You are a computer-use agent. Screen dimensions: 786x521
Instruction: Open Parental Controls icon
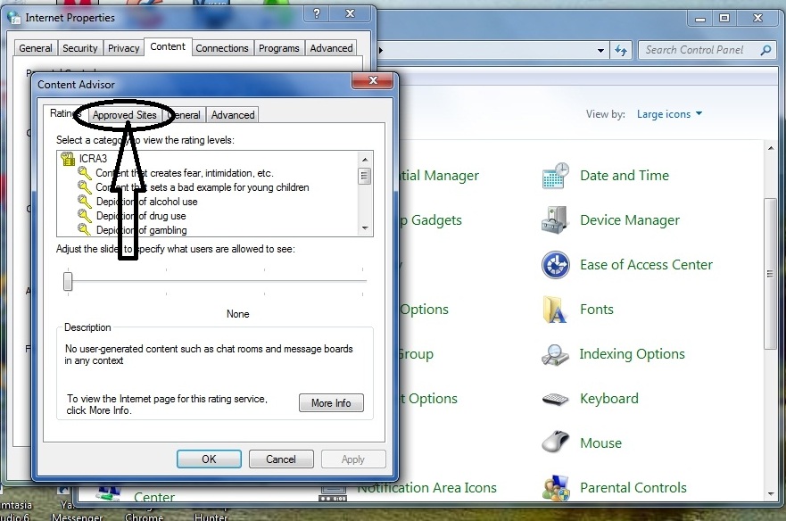click(x=556, y=488)
